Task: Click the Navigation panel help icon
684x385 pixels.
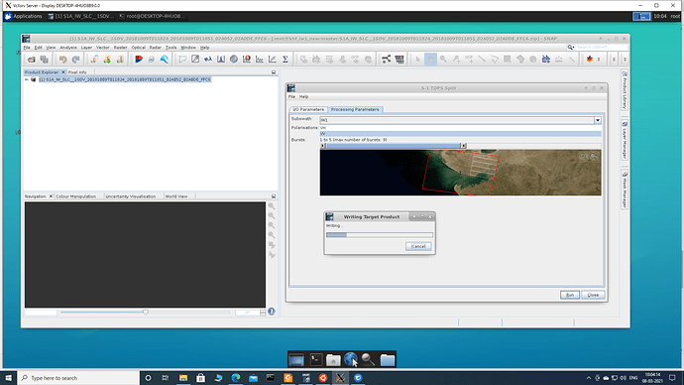Action: pyautogui.click(x=272, y=312)
